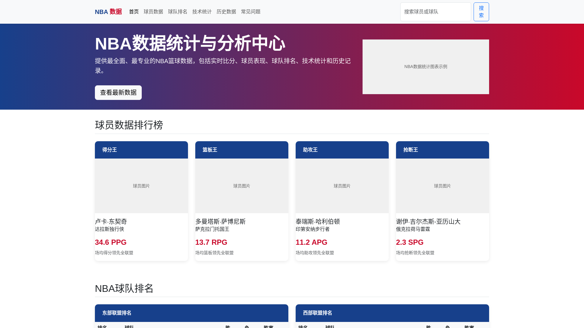584x328 pixels.
Task: Click 场均抢断领先全联盟 caption
Action: click(x=415, y=253)
